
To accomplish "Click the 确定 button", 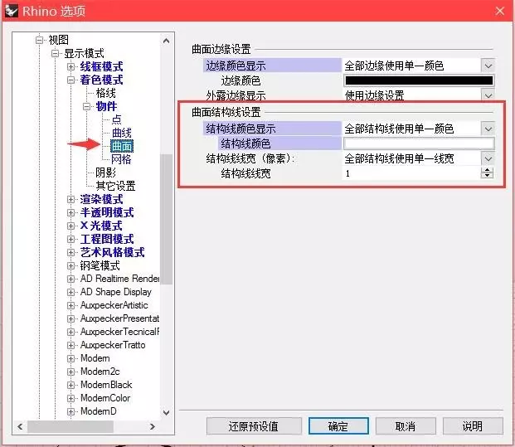I will click(x=338, y=426).
